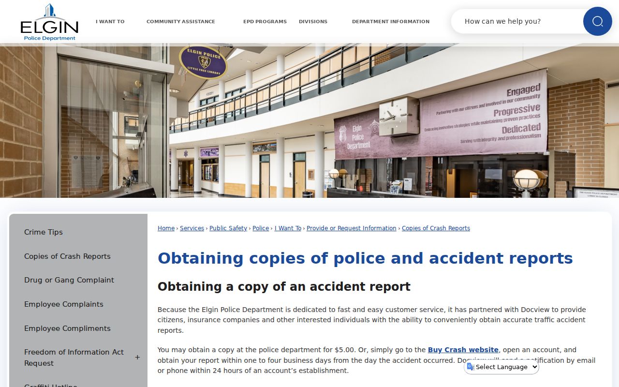The width and height of the screenshot is (619, 387).
Task: Open Freedom of Information Act Request link
Action: pyautogui.click(x=74, y=357)
